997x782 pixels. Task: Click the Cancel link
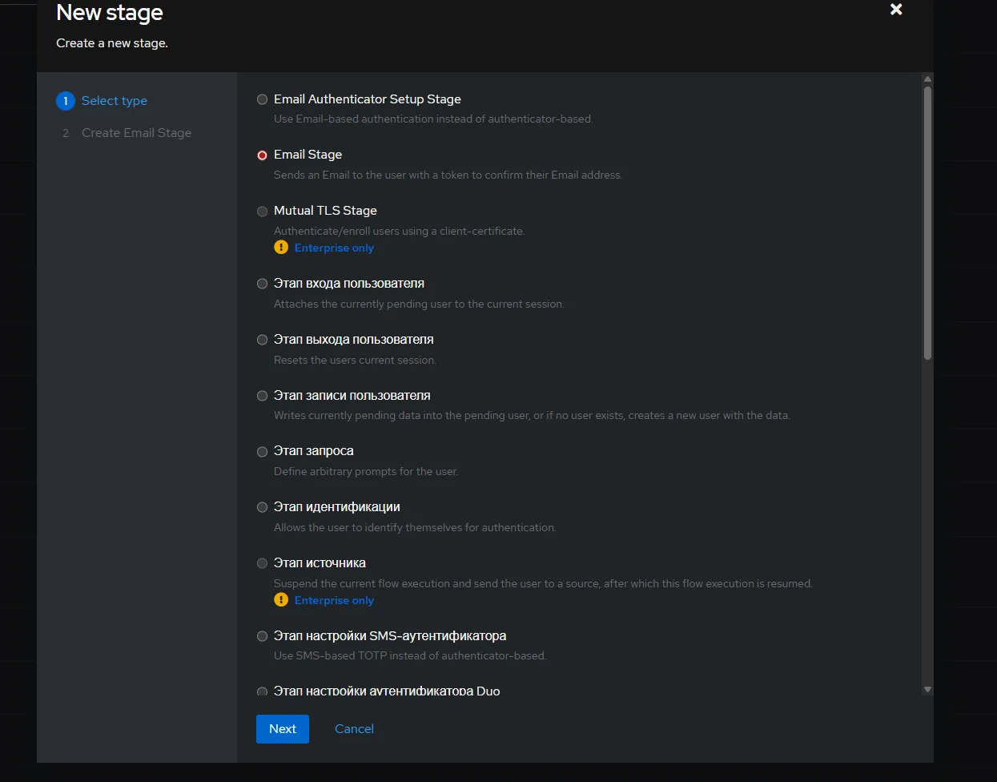(354, 729)
